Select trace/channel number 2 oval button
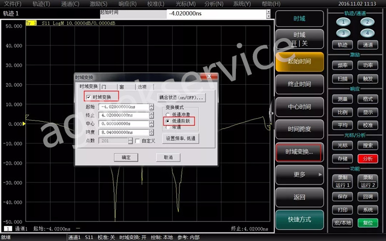Screen dimensions: 386x241 point(367,22)
